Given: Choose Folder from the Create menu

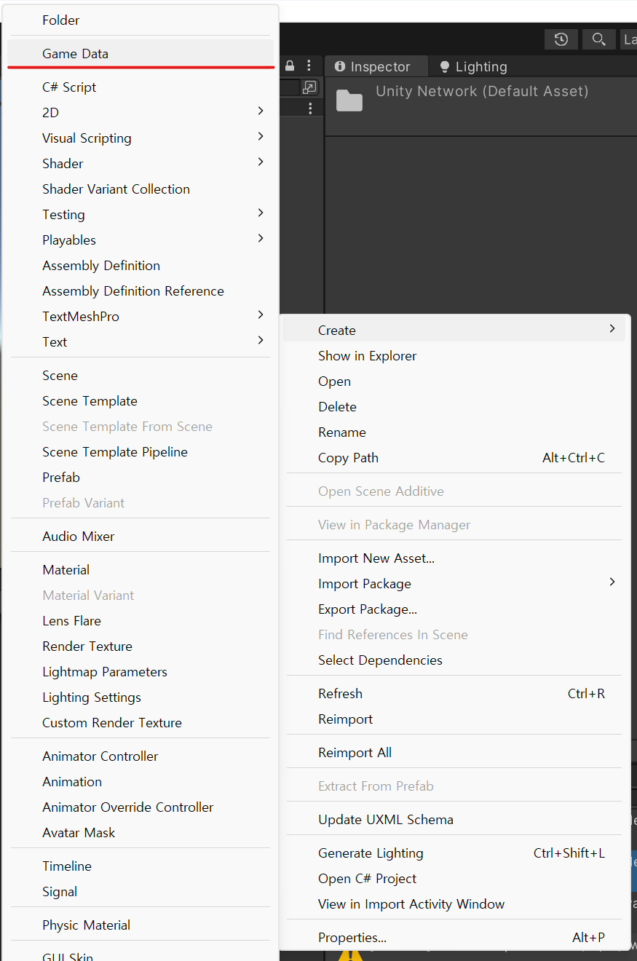Looking at the screenshot, I should (x=141, y=20).
